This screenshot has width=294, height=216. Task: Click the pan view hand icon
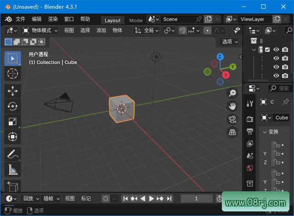pos(232,106)
